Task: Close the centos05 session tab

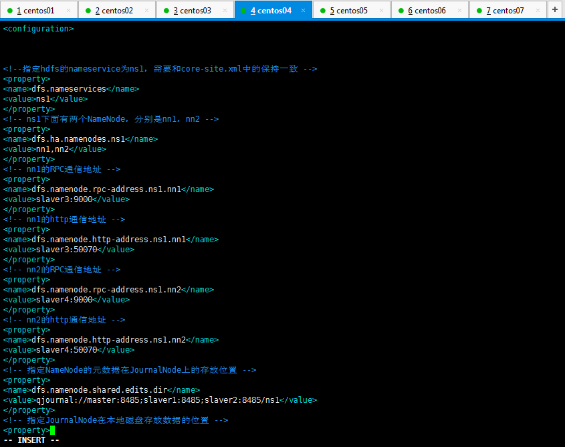Action: (382, 11)
